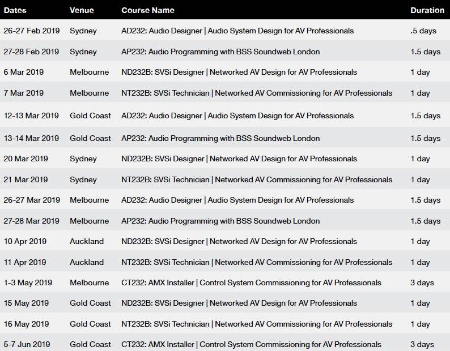Click ND232B SVSi Designer course in 15 May row
Image resolution: width=450 pixels, height=351 pixels.
239,303
